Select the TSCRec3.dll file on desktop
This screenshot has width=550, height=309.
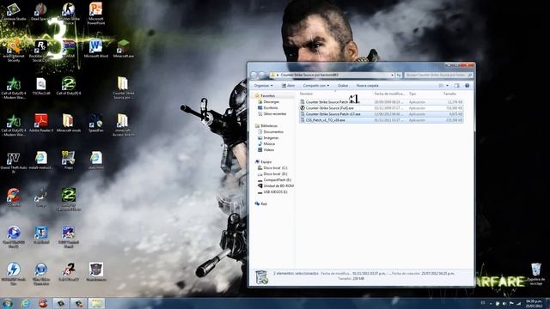[x=41, y=87]
